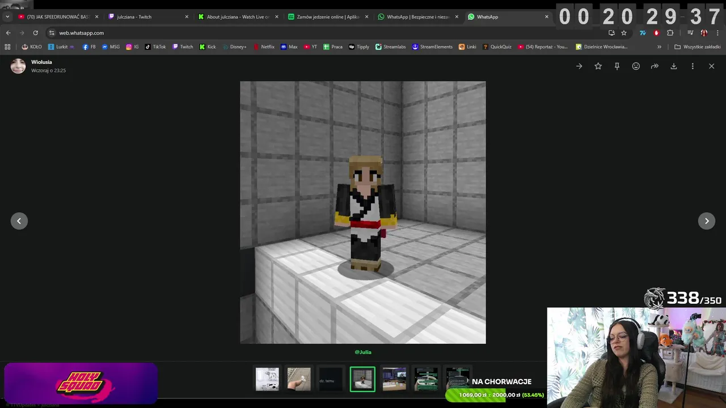Open the Dzielnice Wrocławia bookmark
Viewport: 726px width, 408px height.
tap(601, 47)
